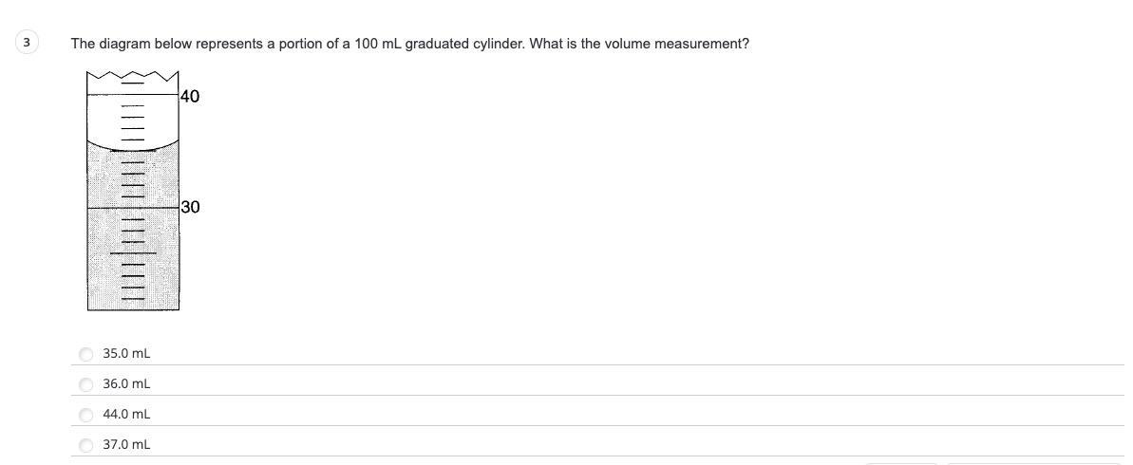Click the "37.0 mL" answer label text

pos(126,445)
